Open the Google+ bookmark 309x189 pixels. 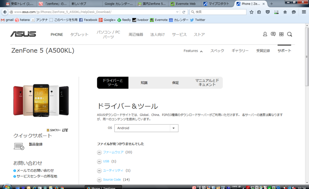[x=107, y=20]
